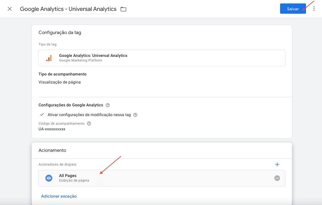Click the Adicionar exceção link
322x205 pixels.
point(59,196)
